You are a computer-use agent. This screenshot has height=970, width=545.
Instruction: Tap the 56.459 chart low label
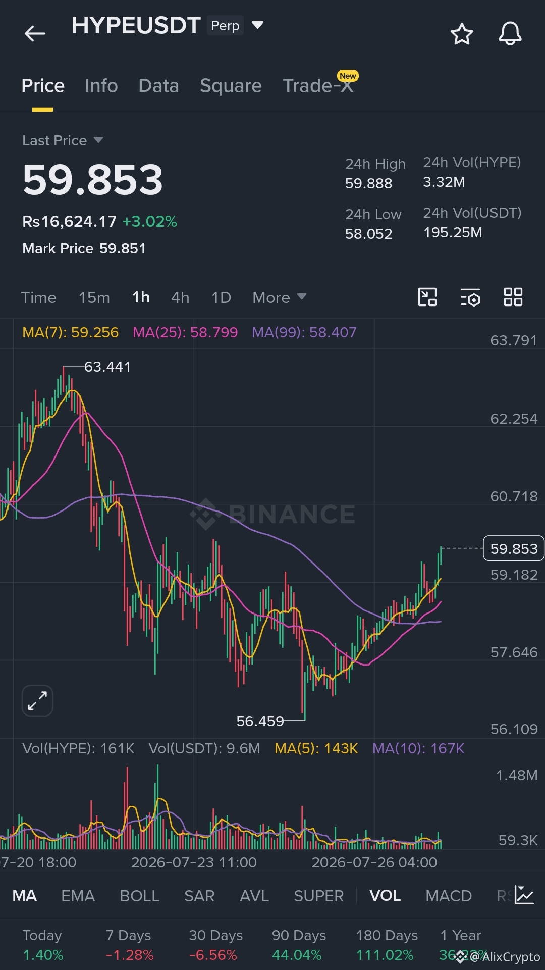pos(260,721)
